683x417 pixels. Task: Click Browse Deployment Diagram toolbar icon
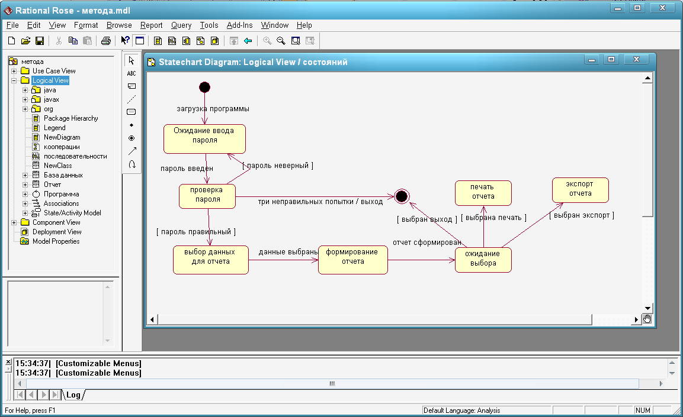point(215,41)
